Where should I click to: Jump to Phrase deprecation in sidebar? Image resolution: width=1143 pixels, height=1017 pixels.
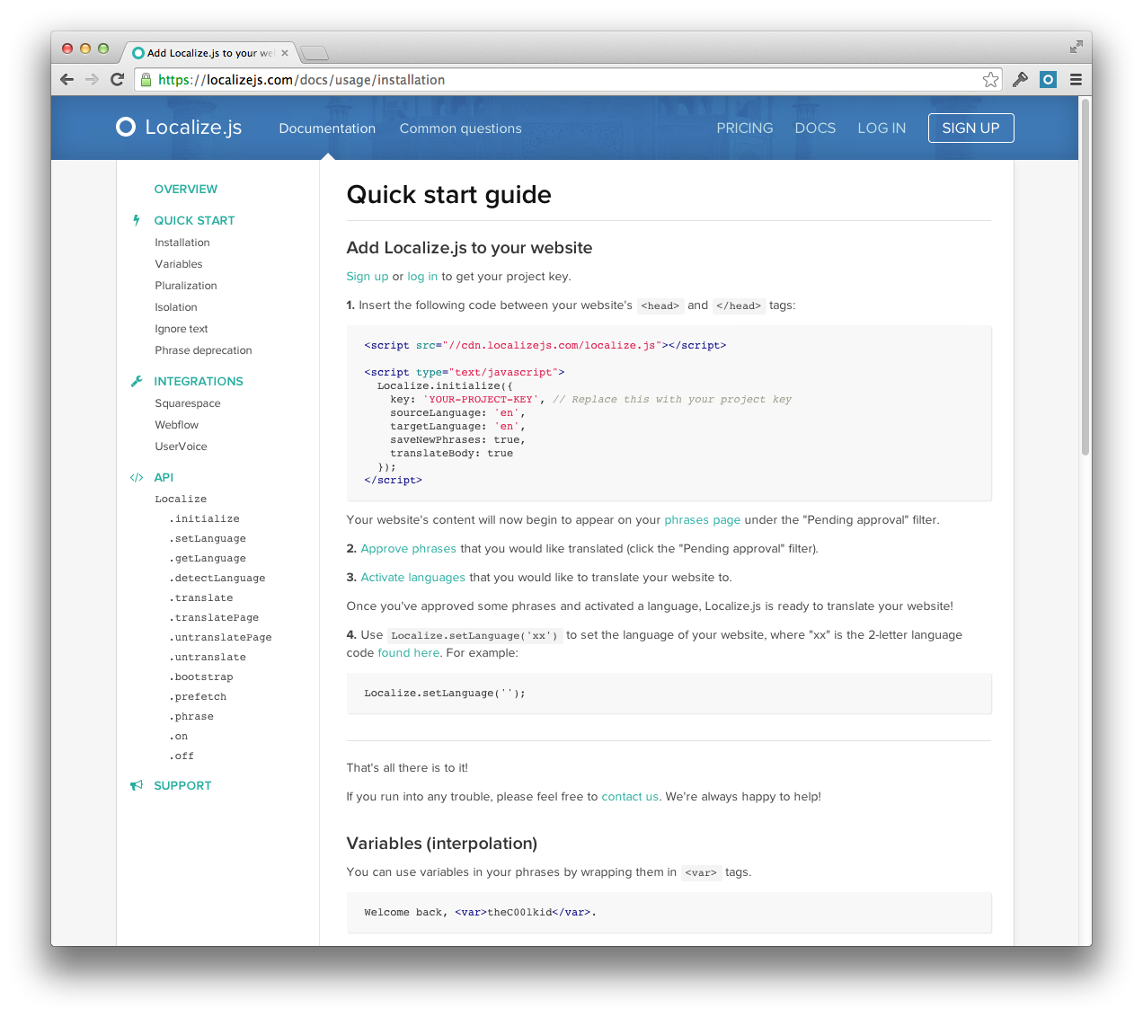pos(203,350)
